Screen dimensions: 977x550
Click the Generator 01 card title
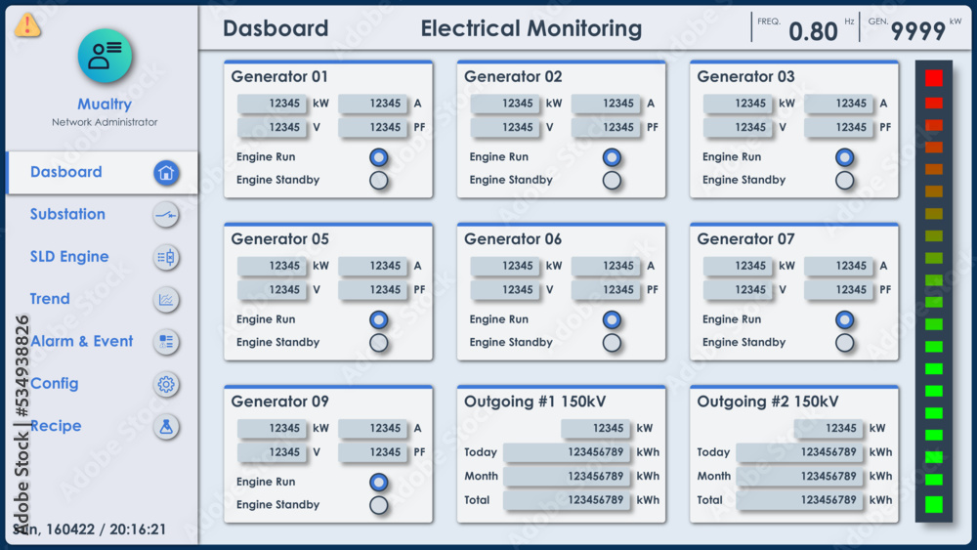pos(279,76)
